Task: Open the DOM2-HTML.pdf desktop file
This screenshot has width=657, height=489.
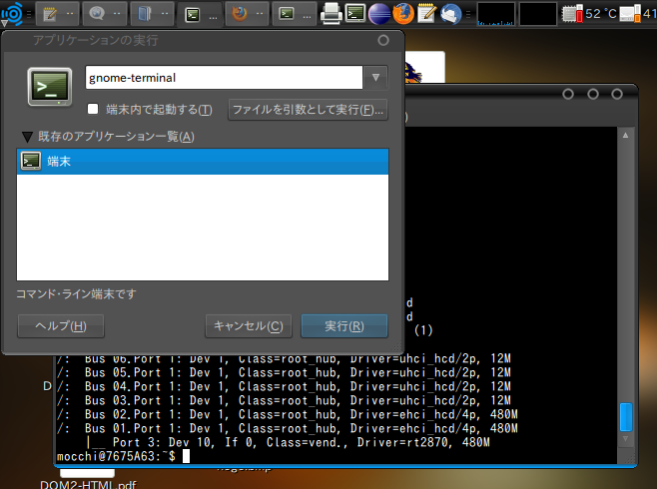Action: 88,484
